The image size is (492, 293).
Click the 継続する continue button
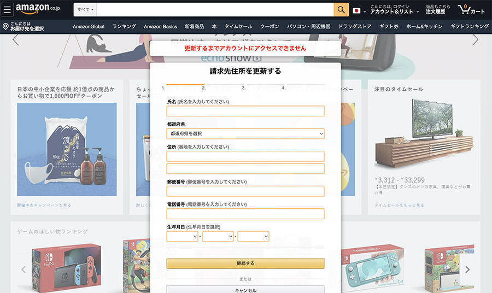(245, 263)
